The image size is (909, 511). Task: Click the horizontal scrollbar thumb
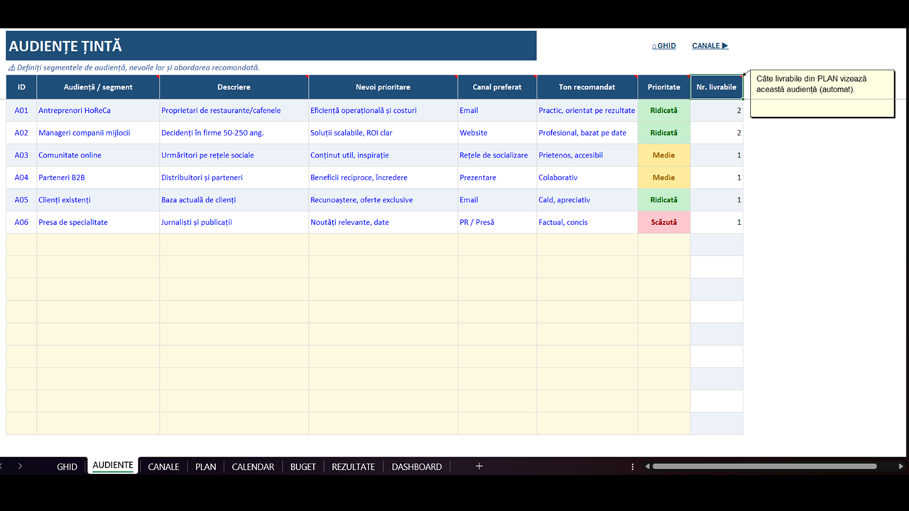(x=764, y=466)
